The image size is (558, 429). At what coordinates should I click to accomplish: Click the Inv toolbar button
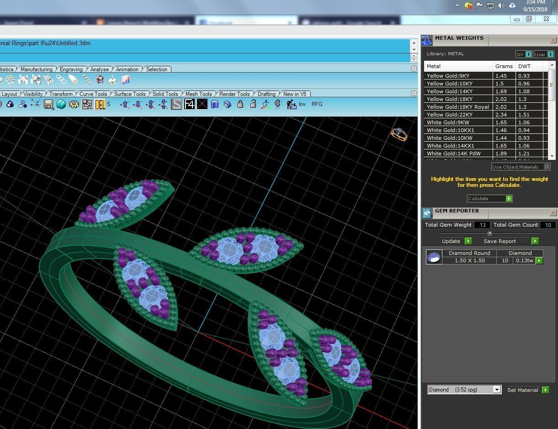click(x=302, y=105)
